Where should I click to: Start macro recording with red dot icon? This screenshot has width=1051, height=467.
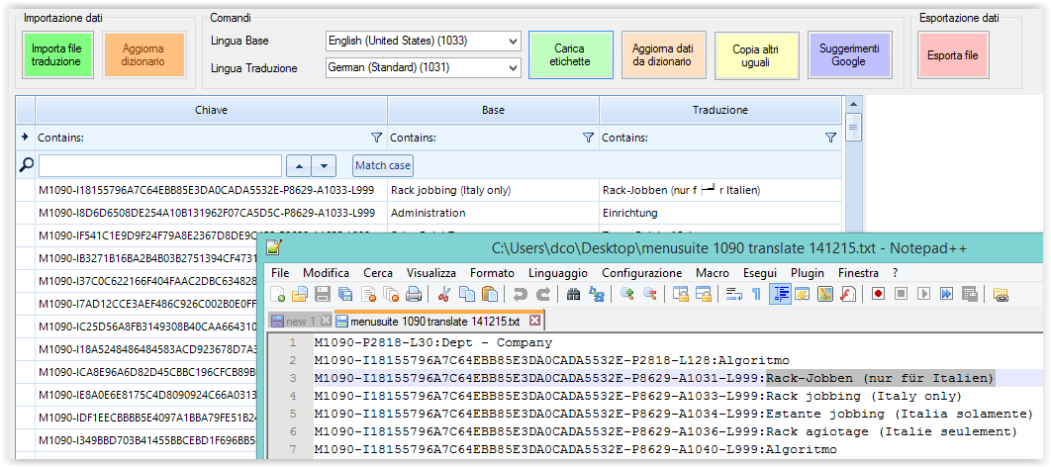coord(878,294)
